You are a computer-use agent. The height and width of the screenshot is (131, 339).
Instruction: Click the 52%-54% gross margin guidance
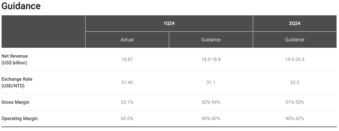click(211, 102)
